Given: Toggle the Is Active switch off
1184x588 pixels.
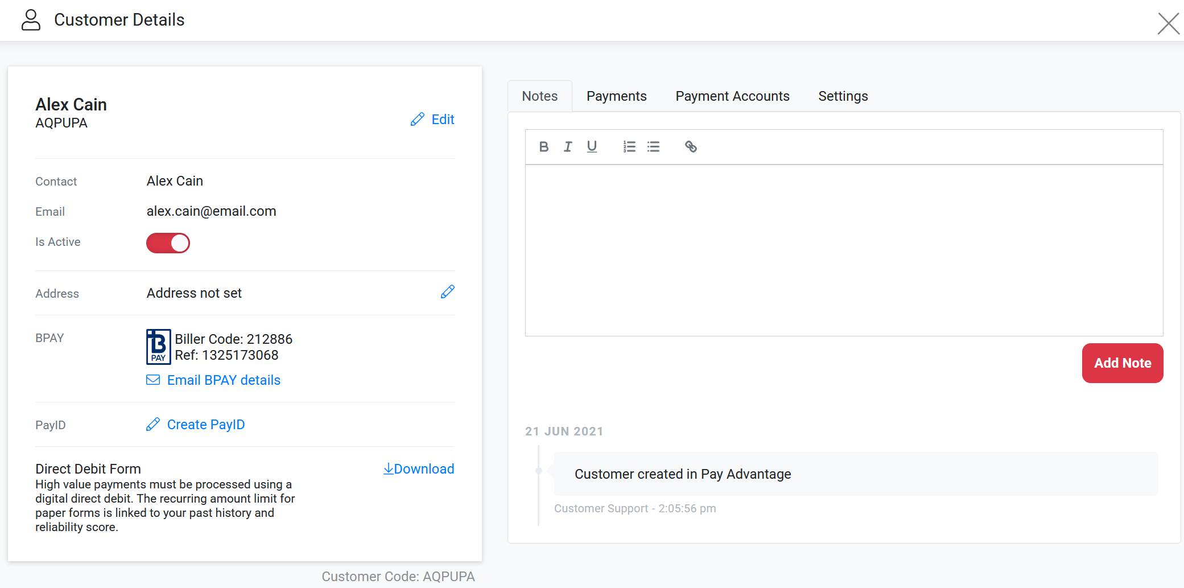Looking at the screenshot, I should coord(168,243).
